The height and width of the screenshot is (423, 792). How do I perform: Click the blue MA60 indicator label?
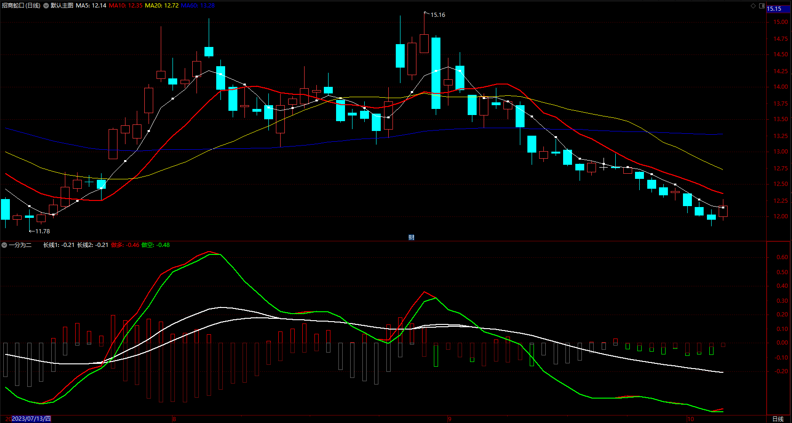[x=198, y=6]
